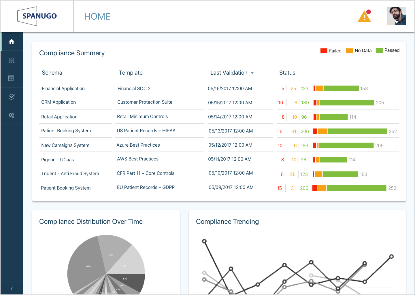This screenshot has height=295, width=415.
Task: Select EU Patient Records – GDPR template
Action: 146,187
